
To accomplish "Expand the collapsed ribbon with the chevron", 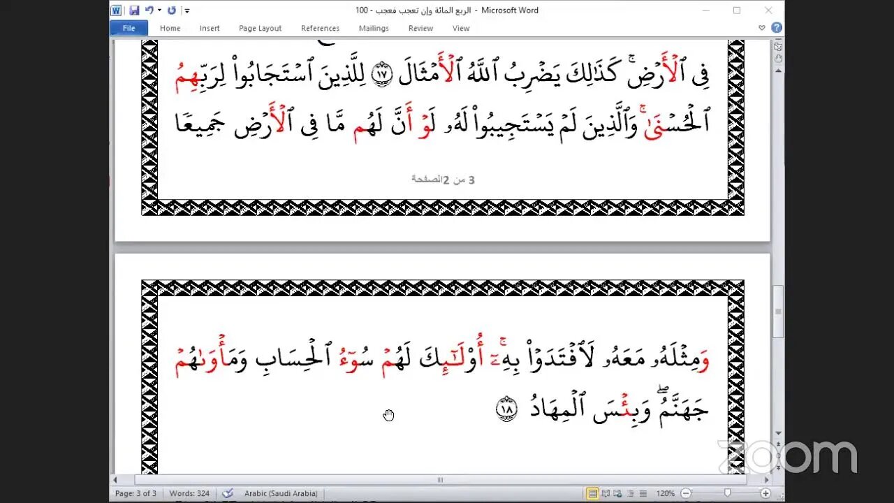I will tap(762, 28).
